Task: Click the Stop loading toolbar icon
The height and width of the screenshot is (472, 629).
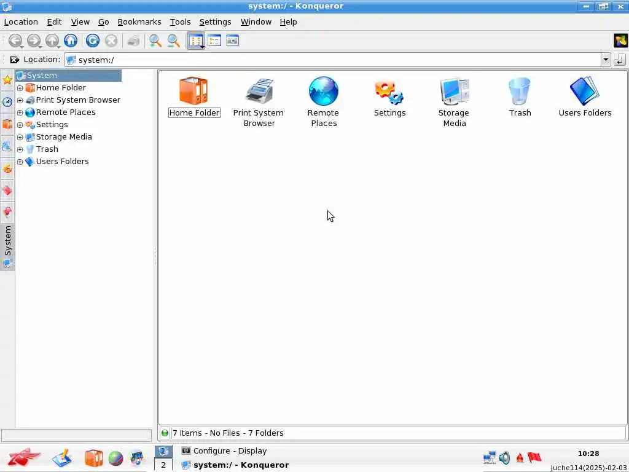Action: click(x=111, y=41)
